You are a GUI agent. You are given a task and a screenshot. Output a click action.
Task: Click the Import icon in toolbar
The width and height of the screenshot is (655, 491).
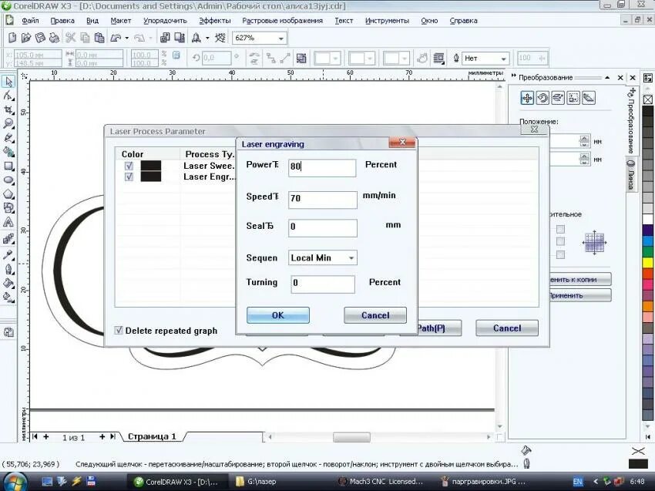[165, 38]
